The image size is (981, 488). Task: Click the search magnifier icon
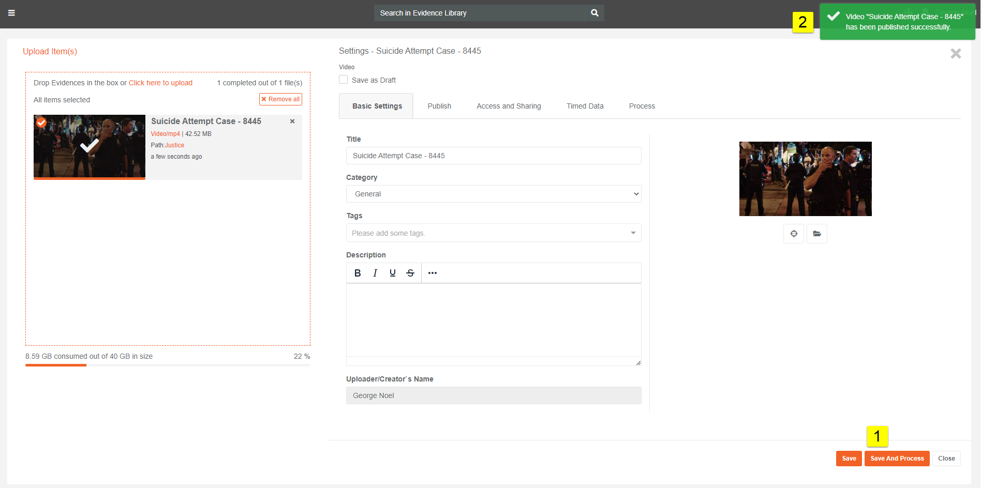pos(594,13)
